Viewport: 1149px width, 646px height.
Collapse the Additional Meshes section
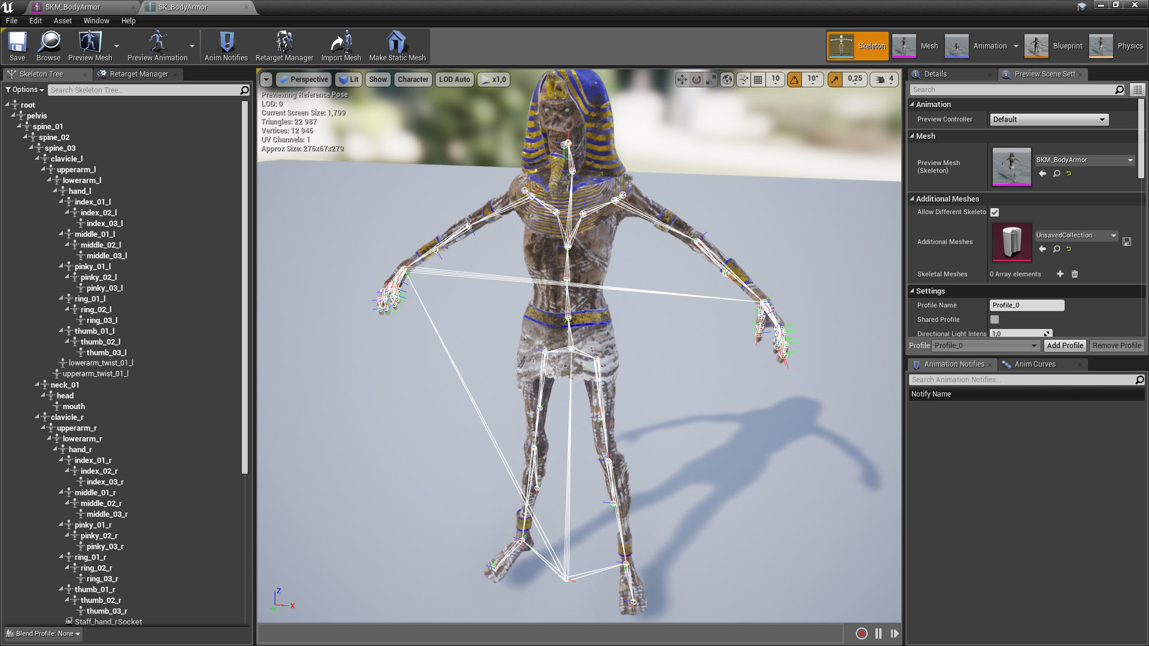point(912,199)
